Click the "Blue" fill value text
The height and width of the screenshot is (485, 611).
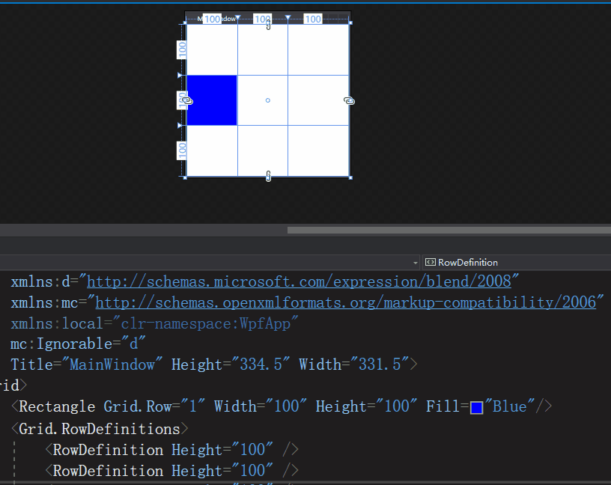coord(510,406)
